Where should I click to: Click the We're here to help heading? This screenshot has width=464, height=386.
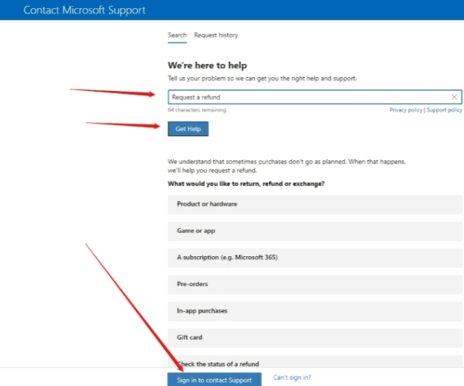tap(207, 65)
